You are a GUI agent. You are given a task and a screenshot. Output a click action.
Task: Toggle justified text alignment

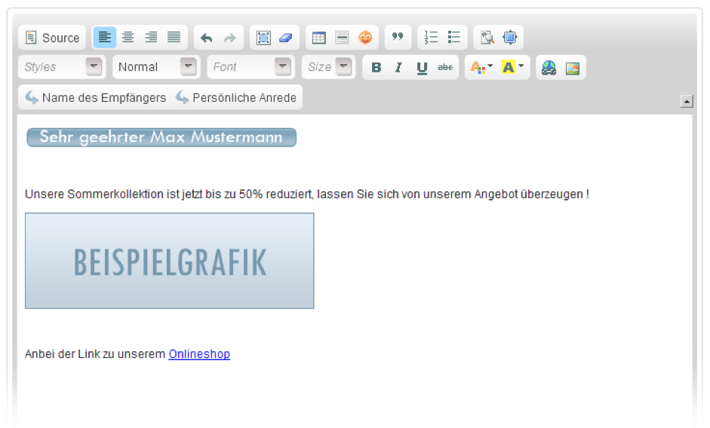[174, 38]
